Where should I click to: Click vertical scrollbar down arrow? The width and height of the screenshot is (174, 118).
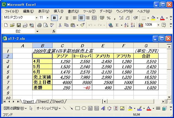[x=169, y=97]
